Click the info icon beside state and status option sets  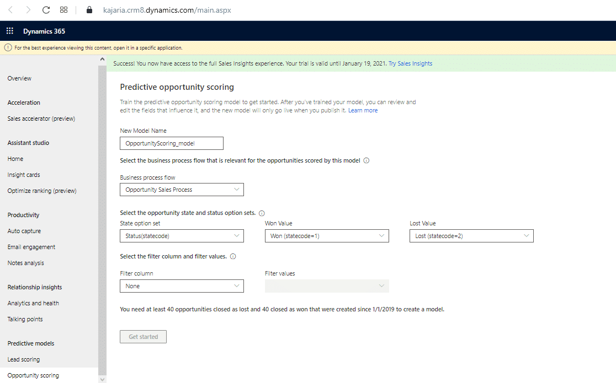[262, 213]
